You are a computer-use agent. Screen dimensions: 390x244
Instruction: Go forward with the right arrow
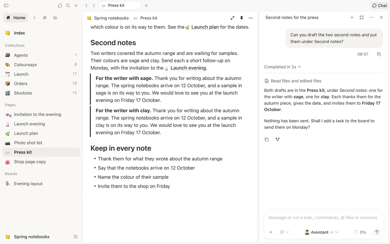click(94, 6)
